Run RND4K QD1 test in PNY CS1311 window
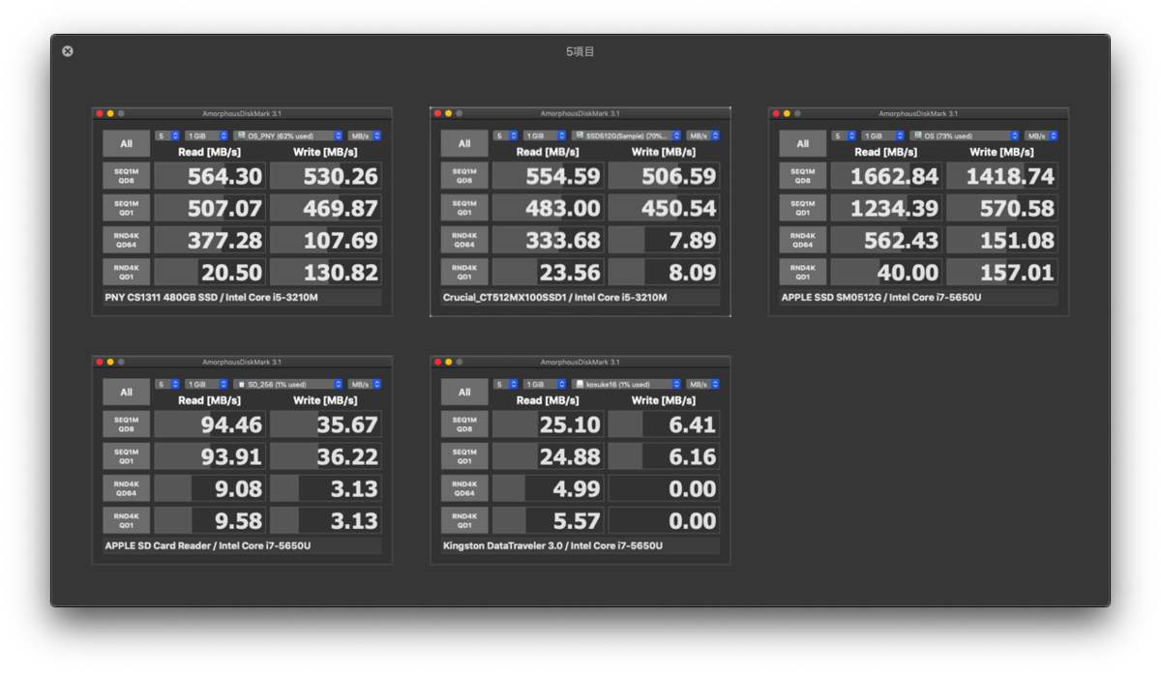The image size is (1161, 674). tap(127, 272)
